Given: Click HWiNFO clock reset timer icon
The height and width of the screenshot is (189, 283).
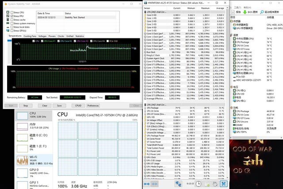Looking at the screenshot, I should (x=199, y=184).
